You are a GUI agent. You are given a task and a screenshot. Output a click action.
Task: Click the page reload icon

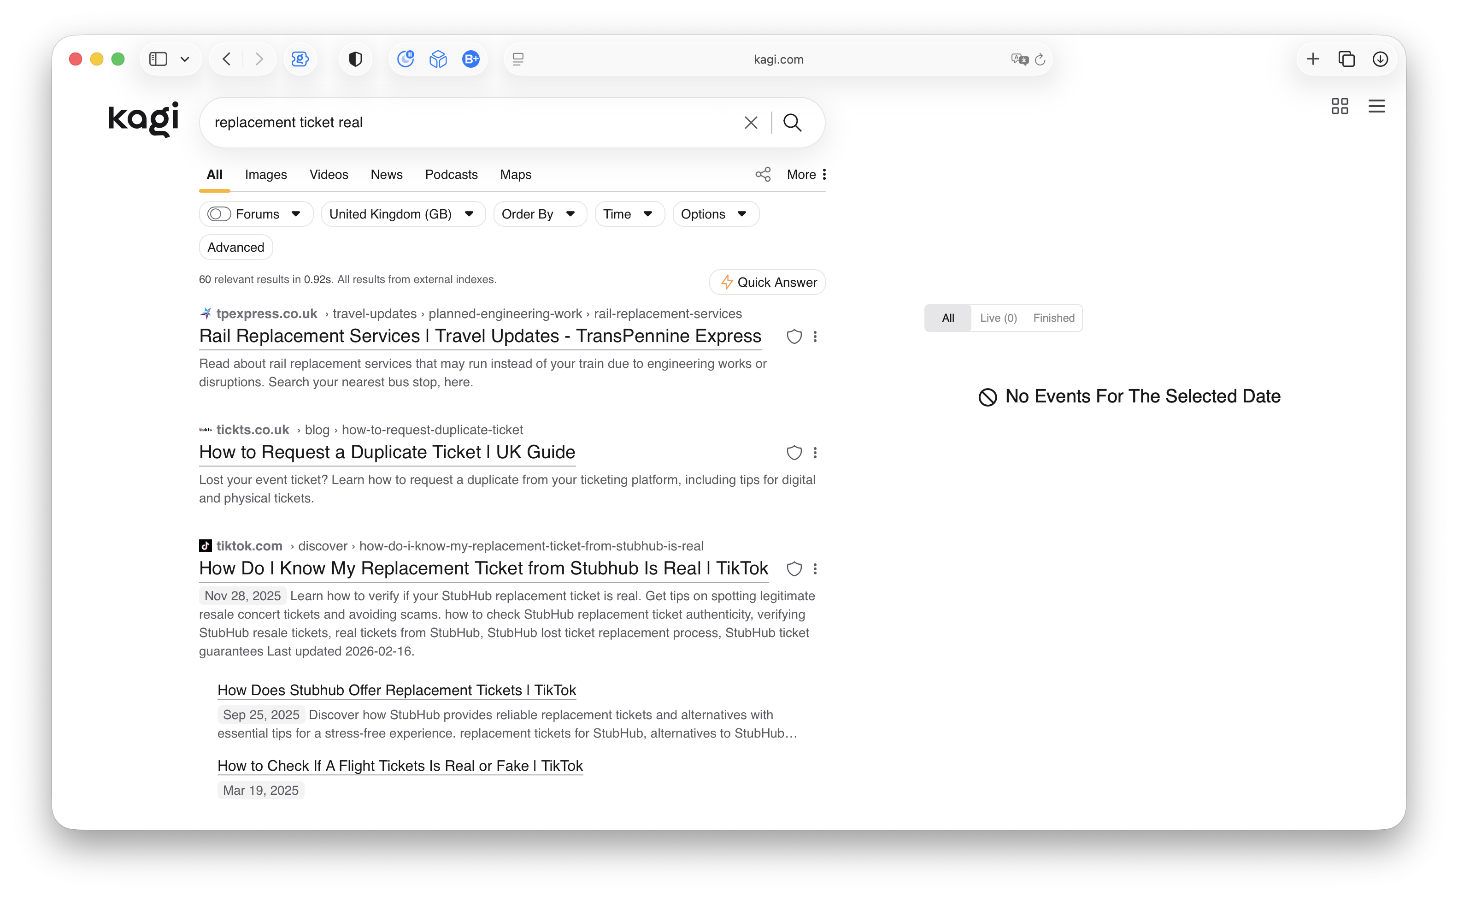pos(1040,59)
